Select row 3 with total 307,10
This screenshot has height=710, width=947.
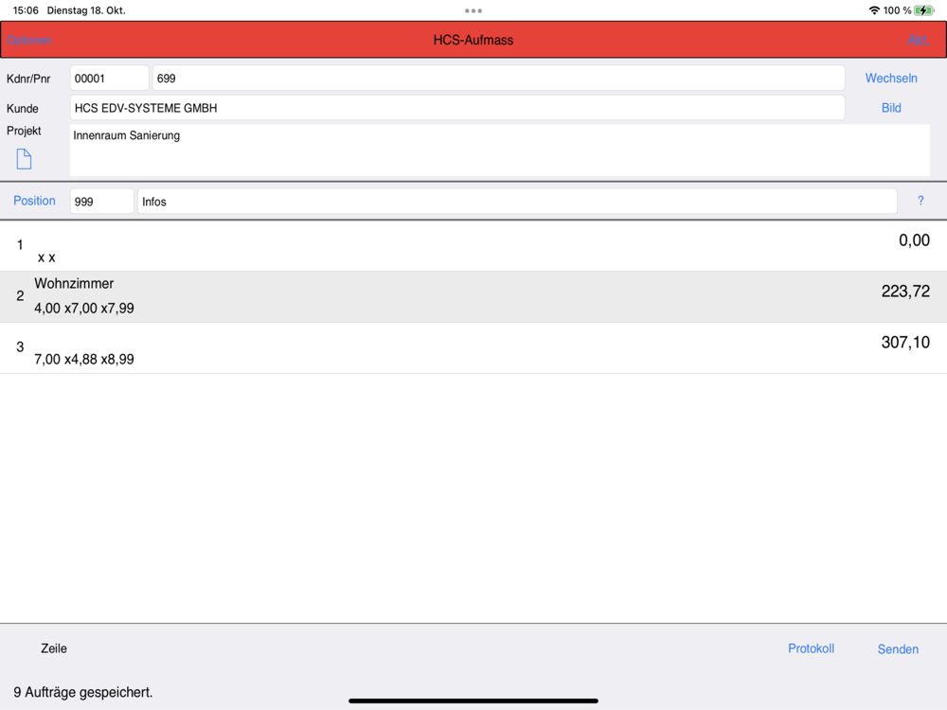473,347
